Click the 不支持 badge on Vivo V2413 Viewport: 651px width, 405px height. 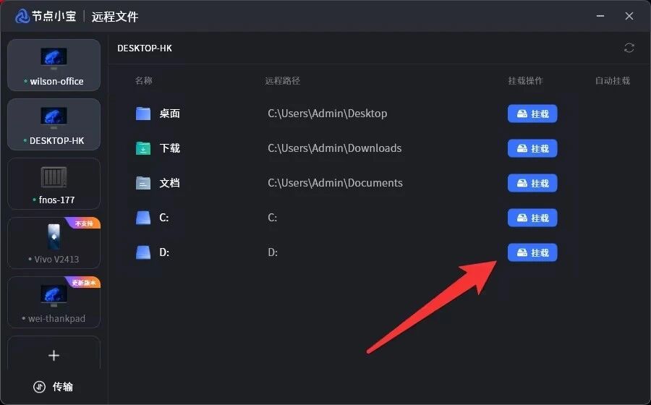[85, 223]
